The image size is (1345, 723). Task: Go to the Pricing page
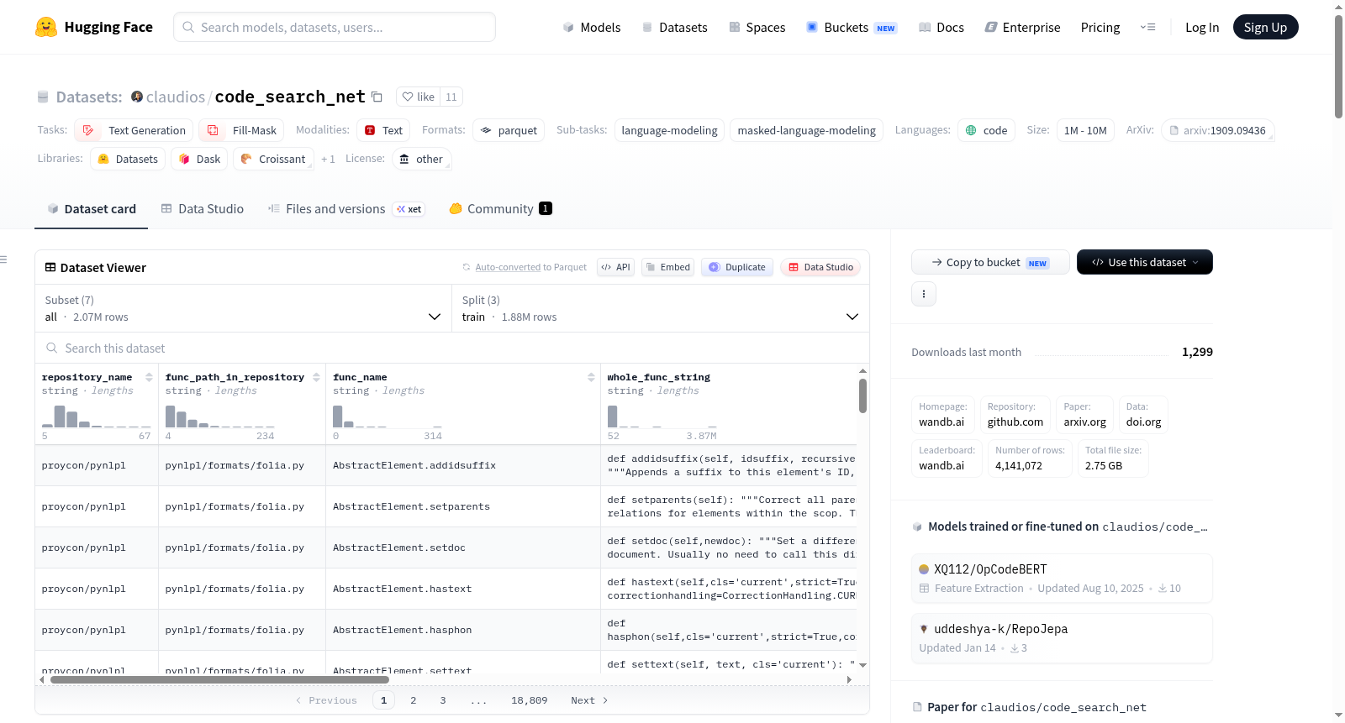(x=1100, y=27)
